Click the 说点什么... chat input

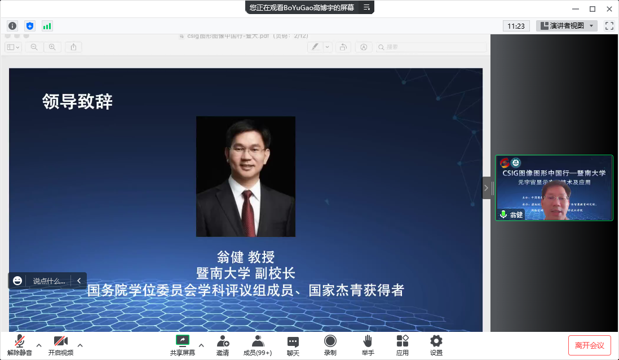tap(49, 281)
